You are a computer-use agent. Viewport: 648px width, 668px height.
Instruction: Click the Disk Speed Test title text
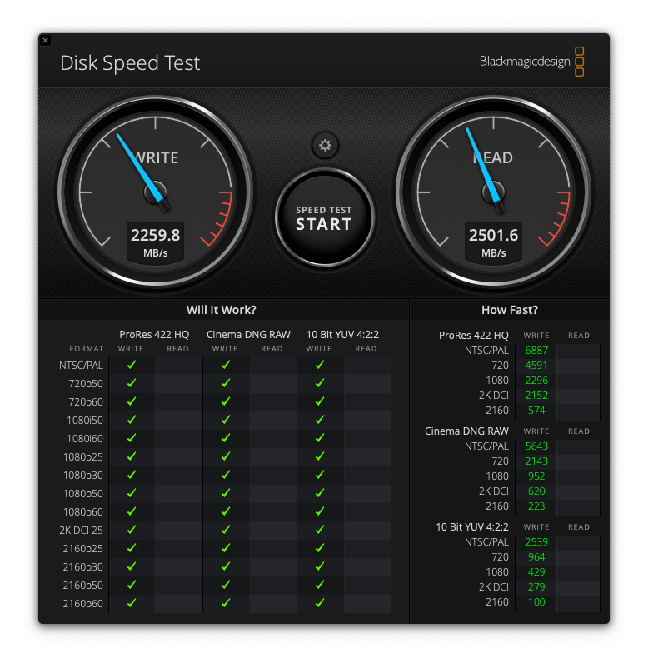click(130, 63)
